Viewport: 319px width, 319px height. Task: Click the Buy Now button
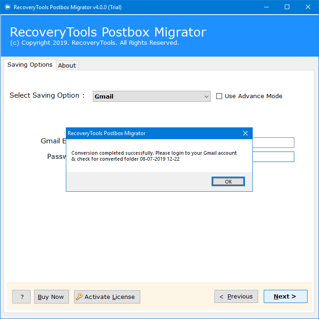click(x=52, y=297)
